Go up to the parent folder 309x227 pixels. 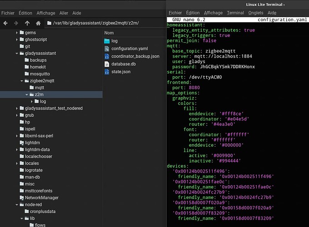(27, 23)
